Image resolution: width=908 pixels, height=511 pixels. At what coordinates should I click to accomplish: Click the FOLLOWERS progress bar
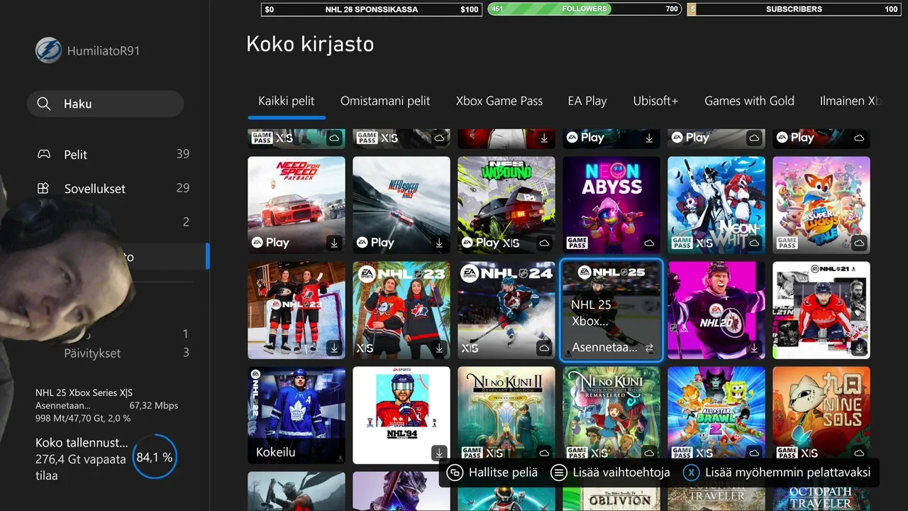[x=585, y=9]
